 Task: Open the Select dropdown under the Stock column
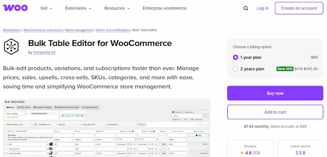point(64,139)
